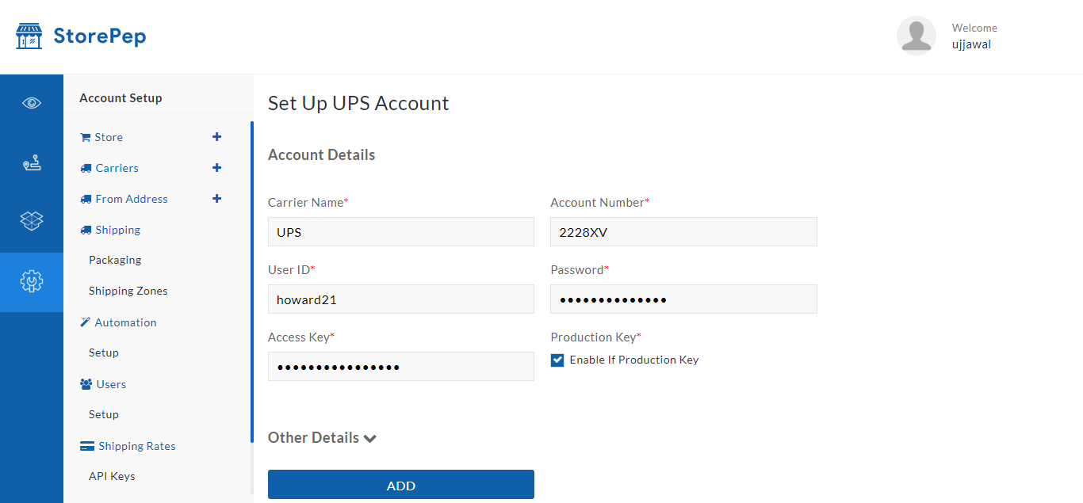
Task: Focus the Account Number field 2228XV
Action: pos(683,232)
